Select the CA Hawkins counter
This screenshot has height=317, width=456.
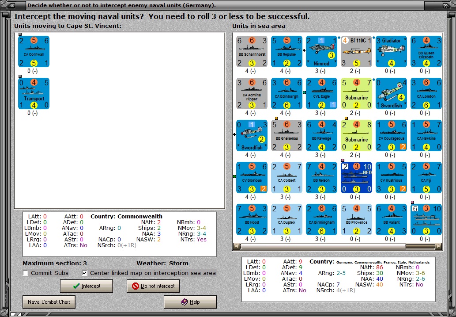[426, 135]
